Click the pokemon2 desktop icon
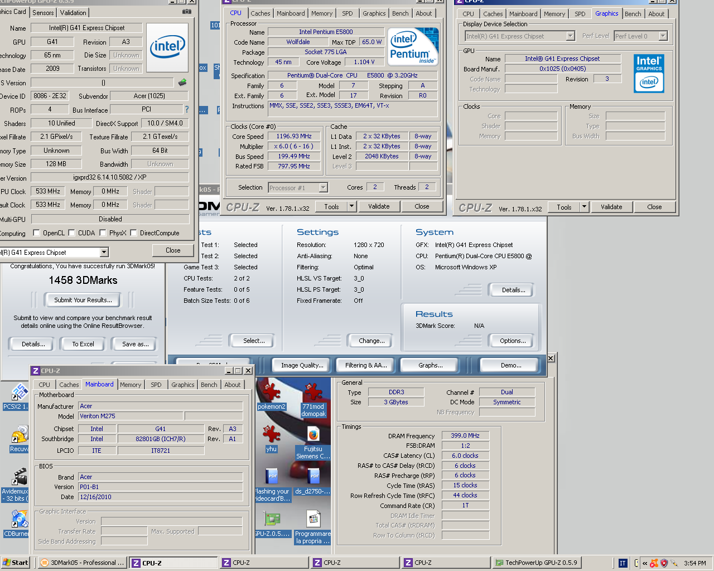 tap(272, 393)
